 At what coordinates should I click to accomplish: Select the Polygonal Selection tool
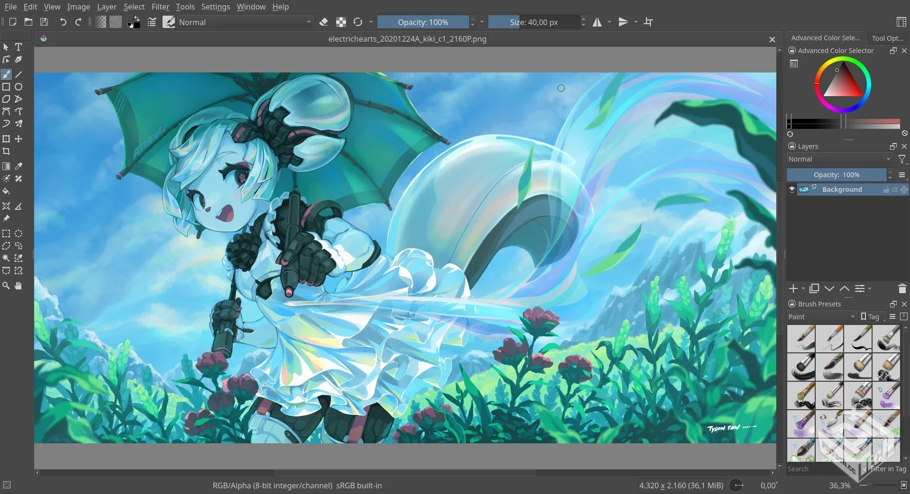[x=6, y=246]
